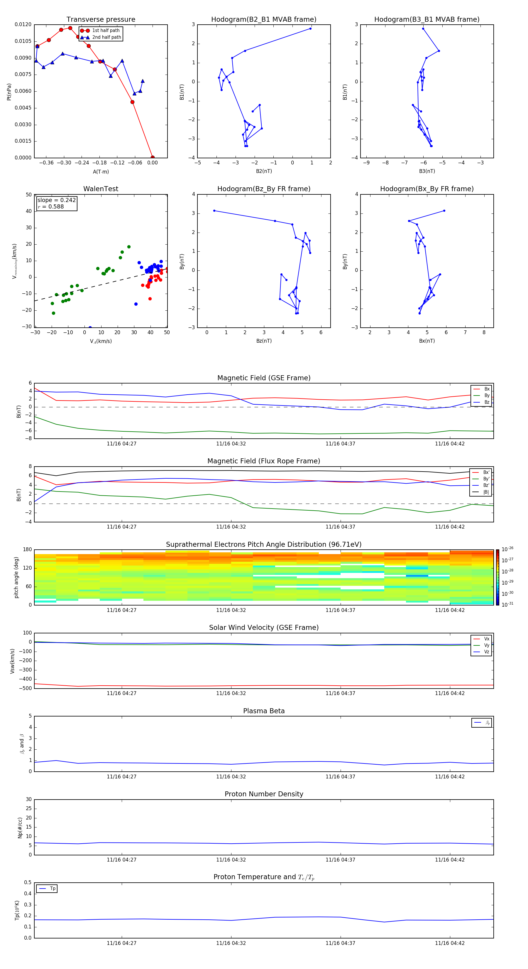Click the 'Proton Number Density' title

tap(264, 794)
